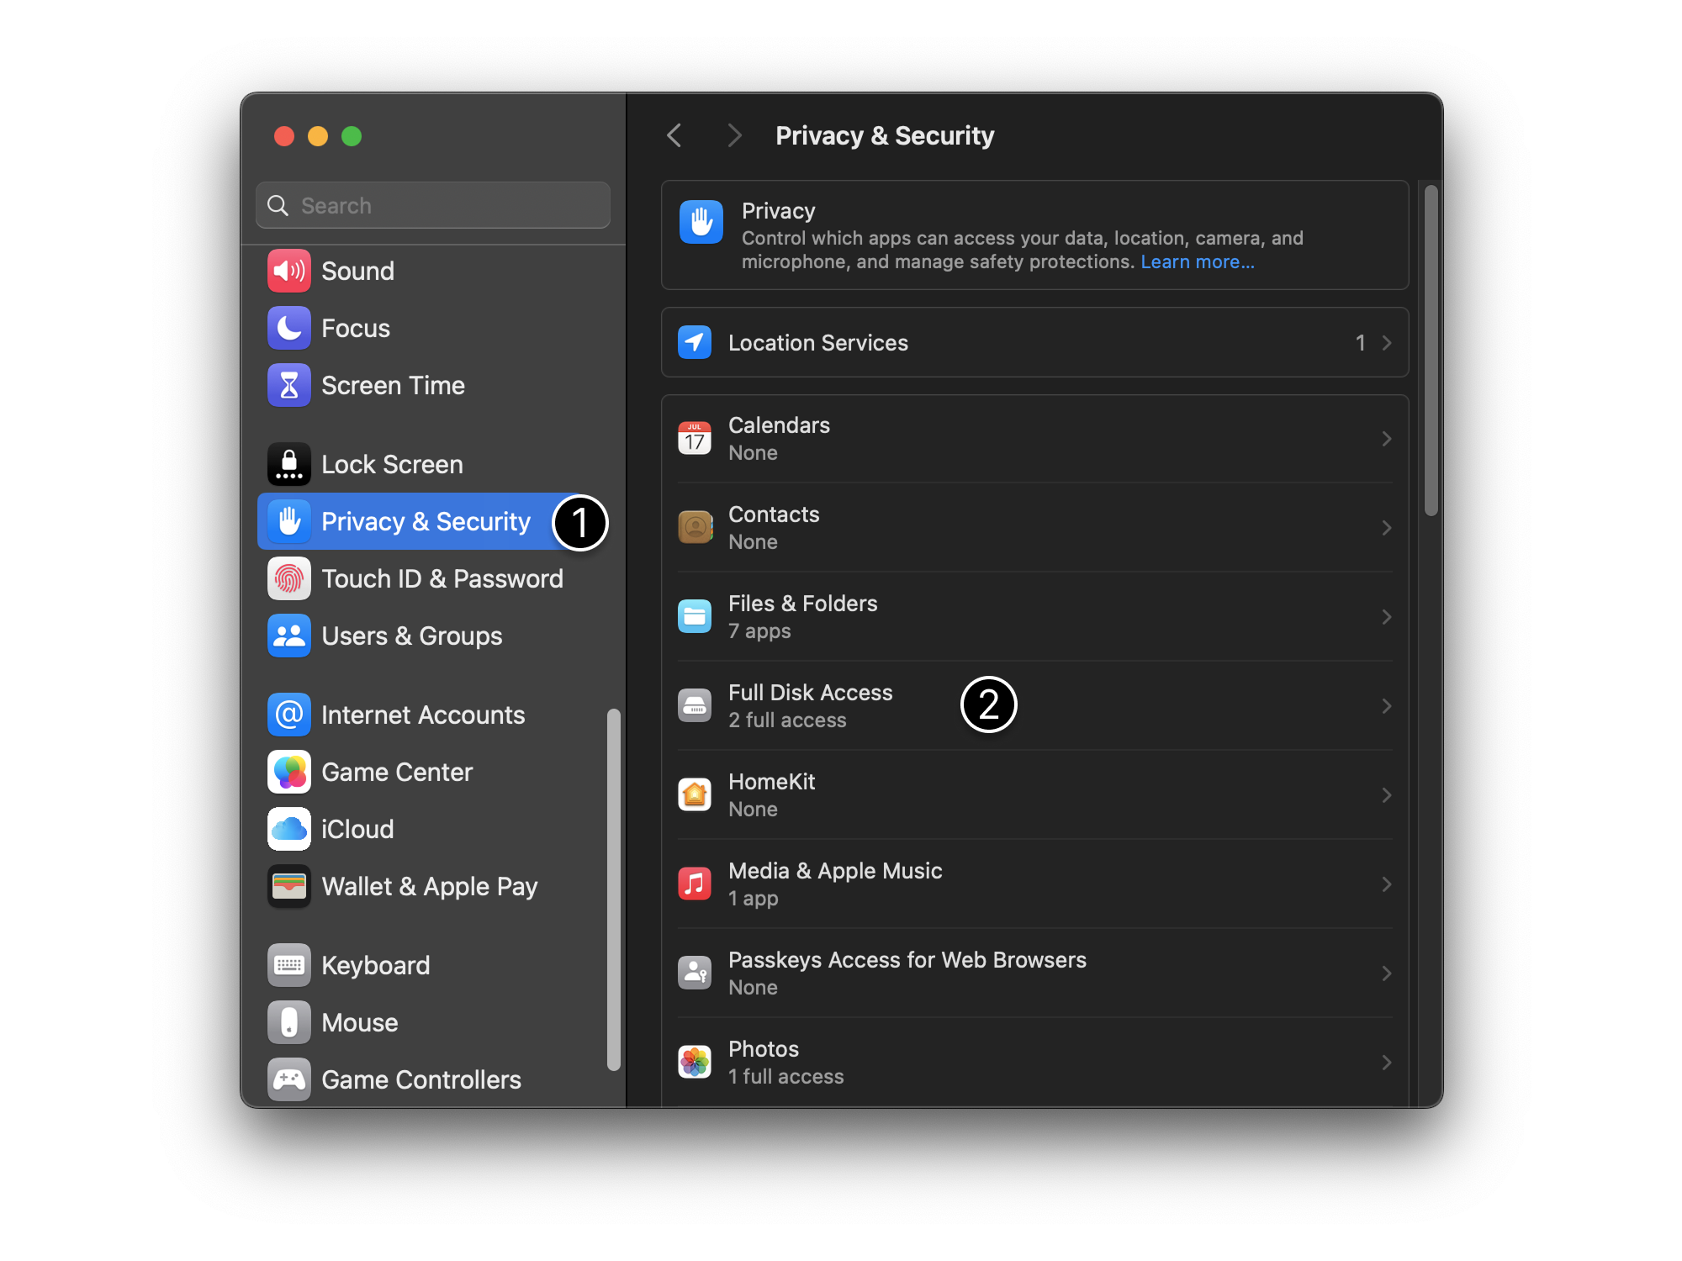Open Calendars row disclosure chevron
Viewport: 1682px width, 1261px height.
[1386, 439]
